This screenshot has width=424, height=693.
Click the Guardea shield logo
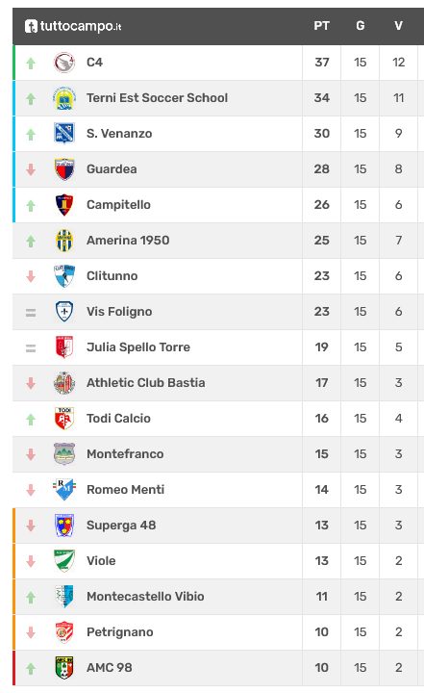coord(64,169)
